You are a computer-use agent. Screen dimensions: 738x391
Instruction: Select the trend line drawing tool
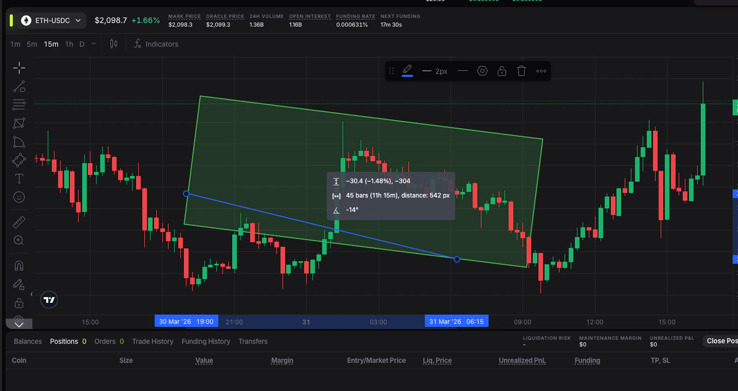pyautogui.click(x=19, y=86)
